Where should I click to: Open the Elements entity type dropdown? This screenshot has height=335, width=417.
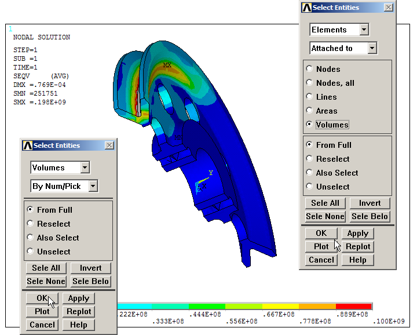point(364,30)
